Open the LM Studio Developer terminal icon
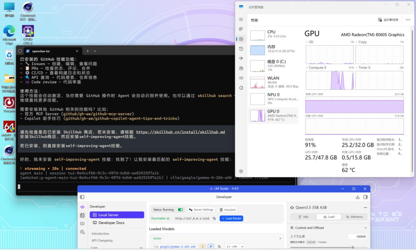416x250 pixels. (x=82, y=215)
